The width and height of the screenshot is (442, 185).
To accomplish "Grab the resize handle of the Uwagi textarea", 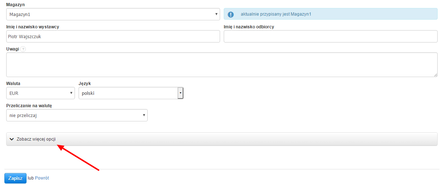I will [435, 75].
